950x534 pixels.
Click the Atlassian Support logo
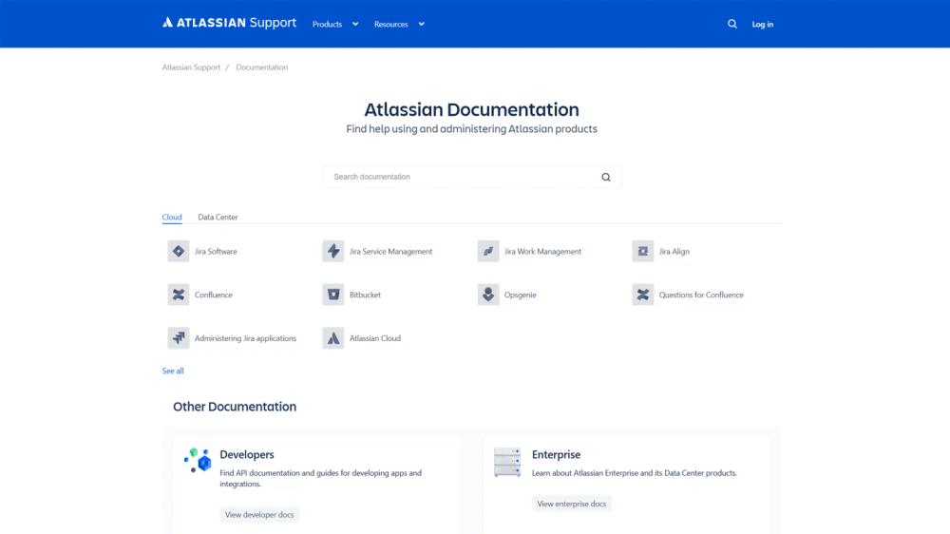[x=229, y=23]
